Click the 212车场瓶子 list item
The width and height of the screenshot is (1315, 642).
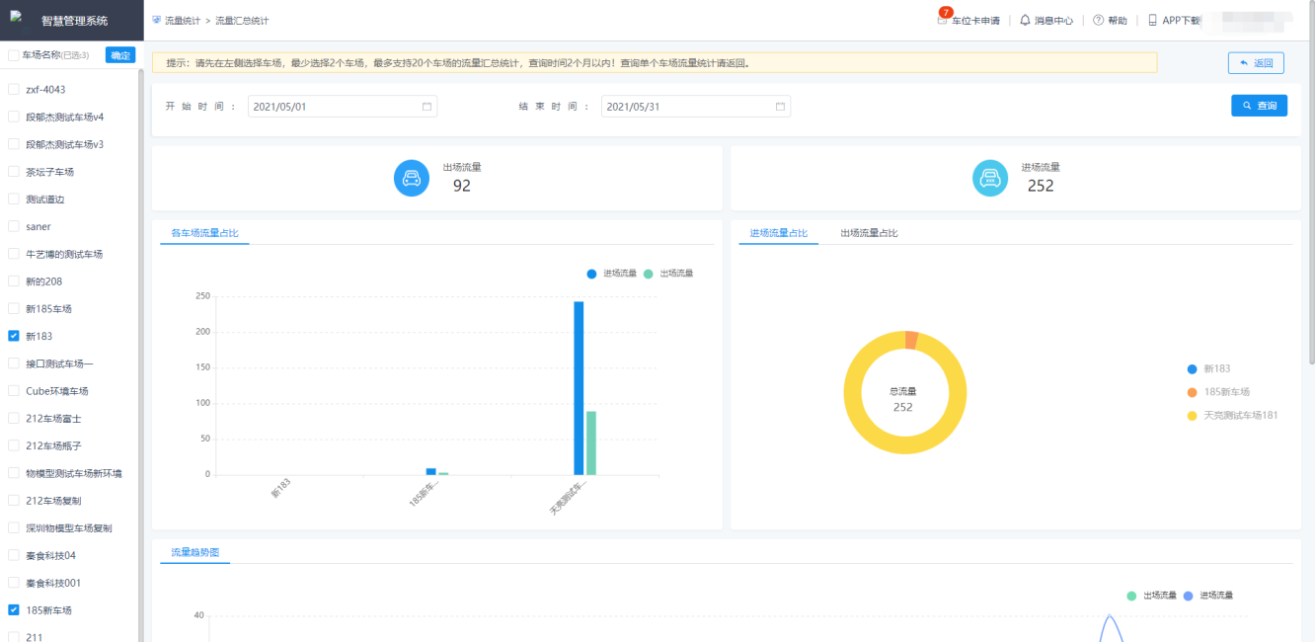(53, 445)
